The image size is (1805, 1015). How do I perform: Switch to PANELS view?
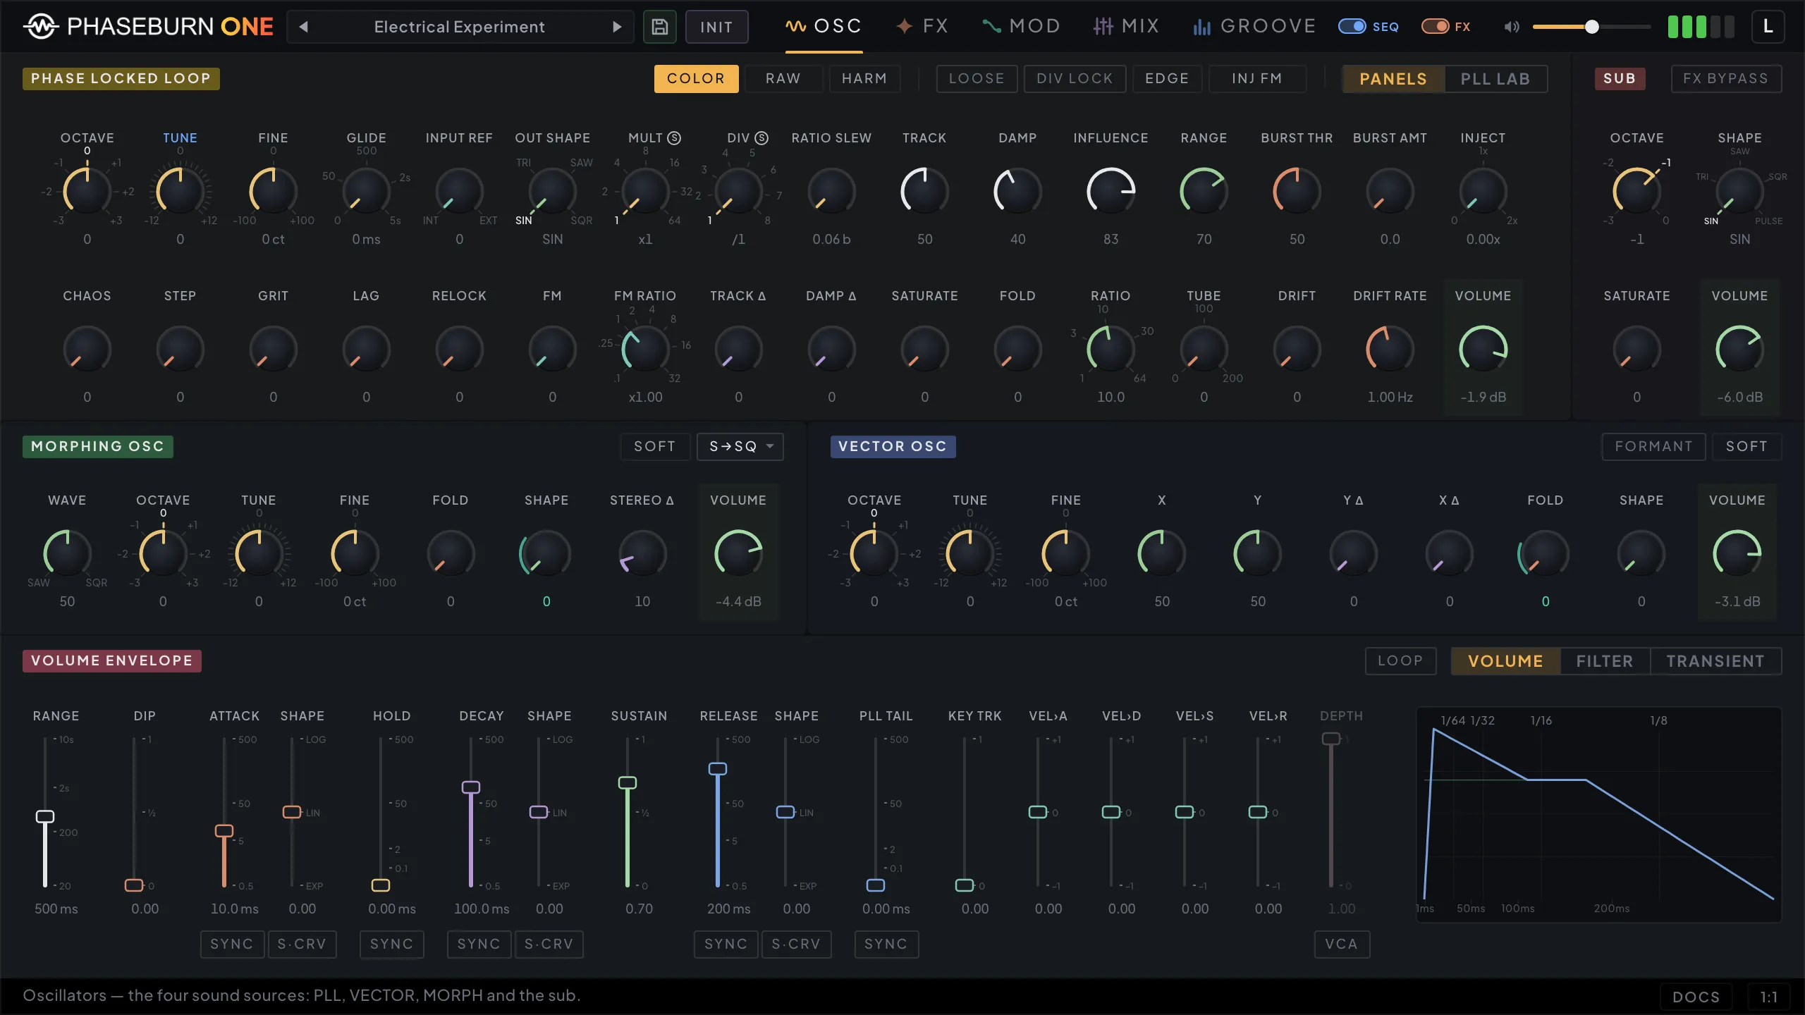point(1393,79)
